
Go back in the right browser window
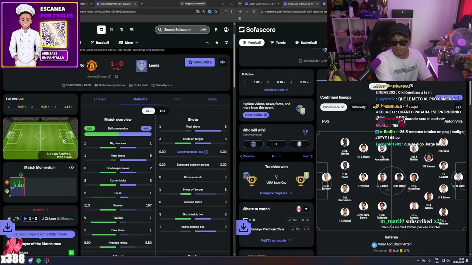[x=240, y=11]
